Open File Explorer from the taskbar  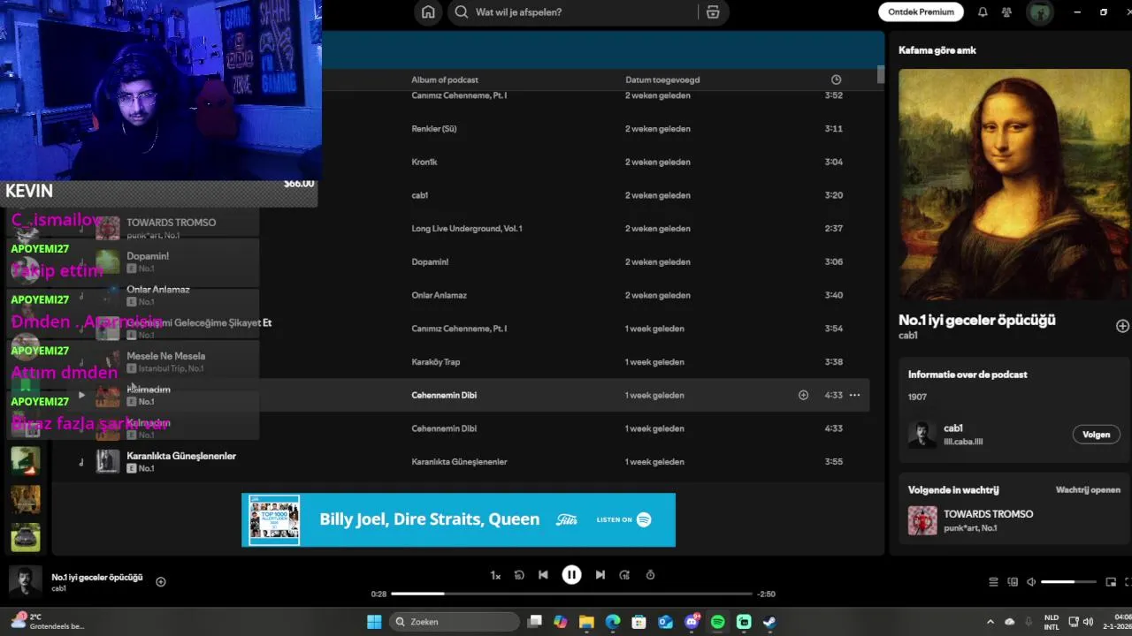[586, 622]
